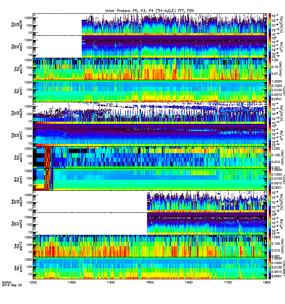Select the "thd fbk edc12" panel label
Image resolution: width=285 pixels, height=304 pixels.
tap(18, 157)
